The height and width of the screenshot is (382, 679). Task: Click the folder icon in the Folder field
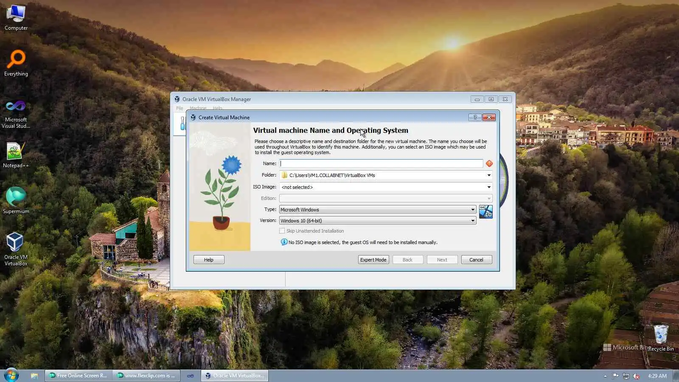pyautogui.click(x=284, y=175)
